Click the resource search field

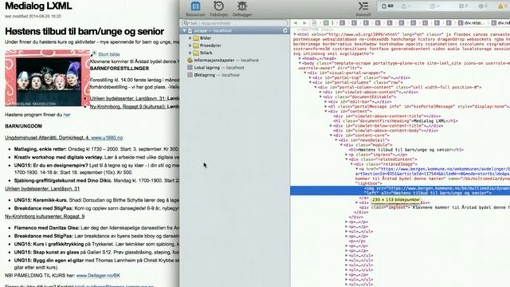click(x=234, y=23)
